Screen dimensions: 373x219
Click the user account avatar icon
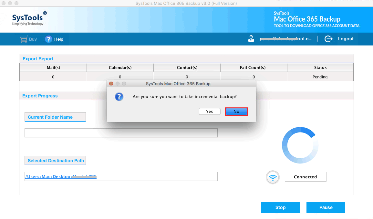click(x=251, y=39)
